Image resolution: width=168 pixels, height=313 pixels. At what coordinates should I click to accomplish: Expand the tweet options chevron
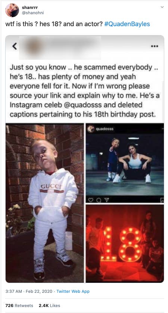point(162,7)
